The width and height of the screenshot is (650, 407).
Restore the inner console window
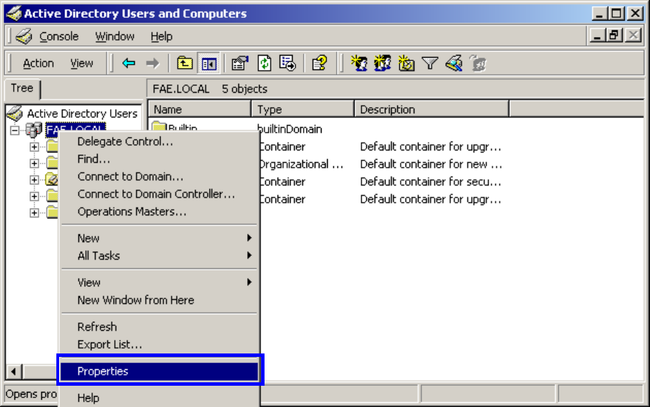pyautogui.click(x=614, y=36)
